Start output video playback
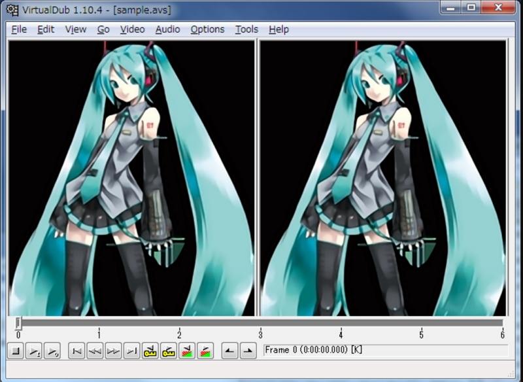Image resolution: width=523 pixels, height=382 pixels. [53, 351]
